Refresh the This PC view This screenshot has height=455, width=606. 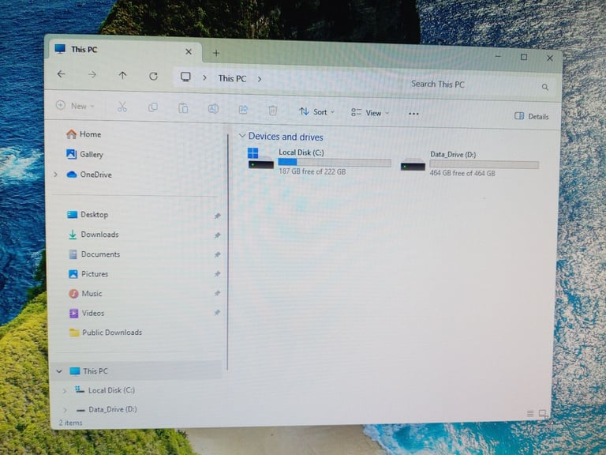click(153, 76)
